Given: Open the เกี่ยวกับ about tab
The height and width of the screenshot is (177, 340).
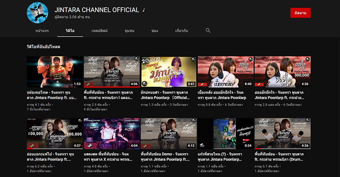Looking at the screenshot, I should [182, 31].
